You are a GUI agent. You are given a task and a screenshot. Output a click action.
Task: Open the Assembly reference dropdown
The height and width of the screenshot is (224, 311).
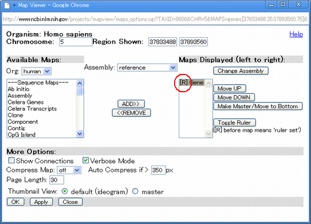pos(147,68)
